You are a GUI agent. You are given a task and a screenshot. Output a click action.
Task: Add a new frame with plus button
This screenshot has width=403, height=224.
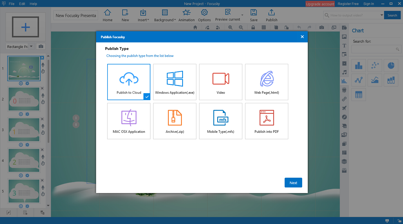coord(26,27)
